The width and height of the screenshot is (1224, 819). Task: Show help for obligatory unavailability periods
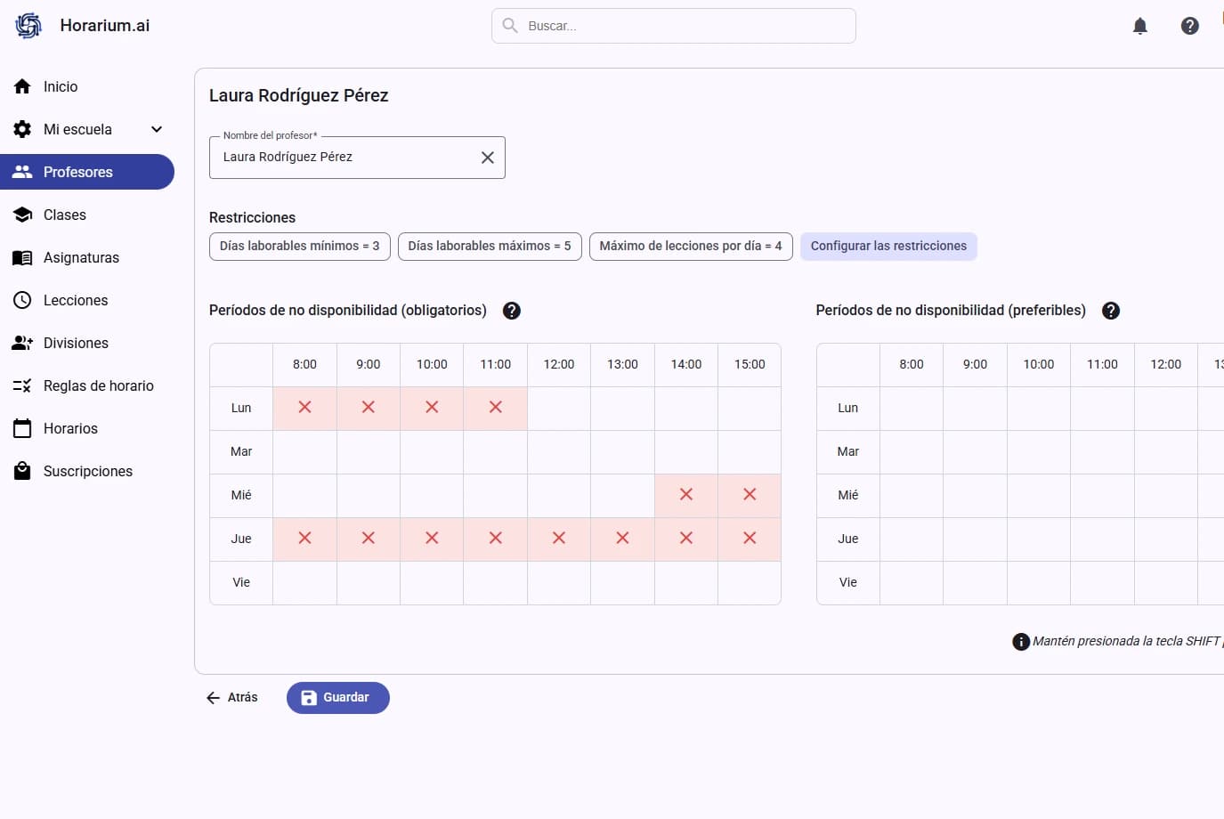click(511, 311)
